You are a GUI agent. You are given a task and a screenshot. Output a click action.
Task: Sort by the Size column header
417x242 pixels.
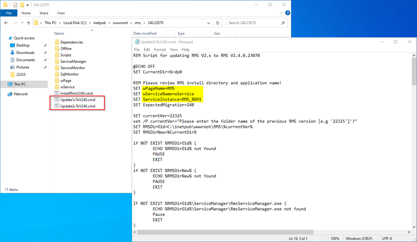(x=217, y=34)
